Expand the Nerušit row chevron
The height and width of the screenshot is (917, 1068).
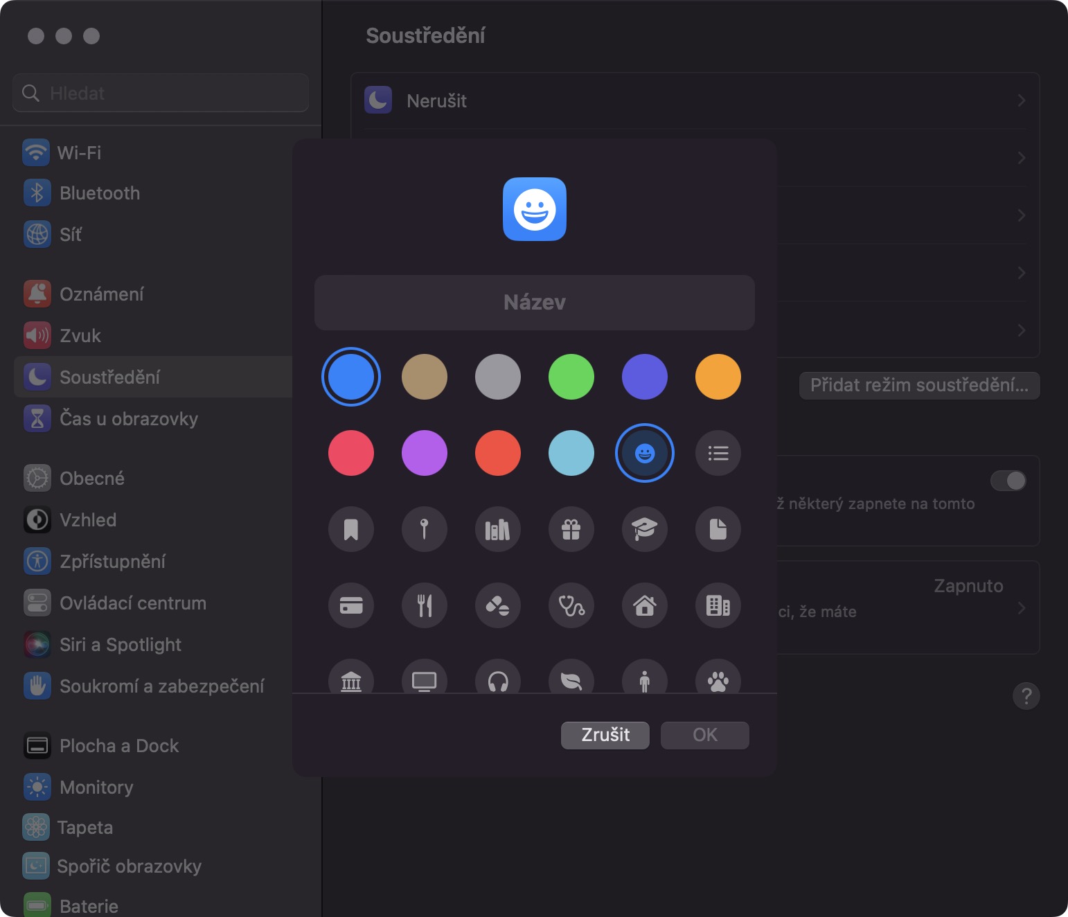pos(1022,101)
